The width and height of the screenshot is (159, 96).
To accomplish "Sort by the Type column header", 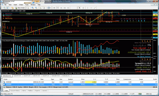I will [52, 79].
